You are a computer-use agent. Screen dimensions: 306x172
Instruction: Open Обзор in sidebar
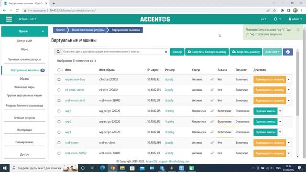24,49
